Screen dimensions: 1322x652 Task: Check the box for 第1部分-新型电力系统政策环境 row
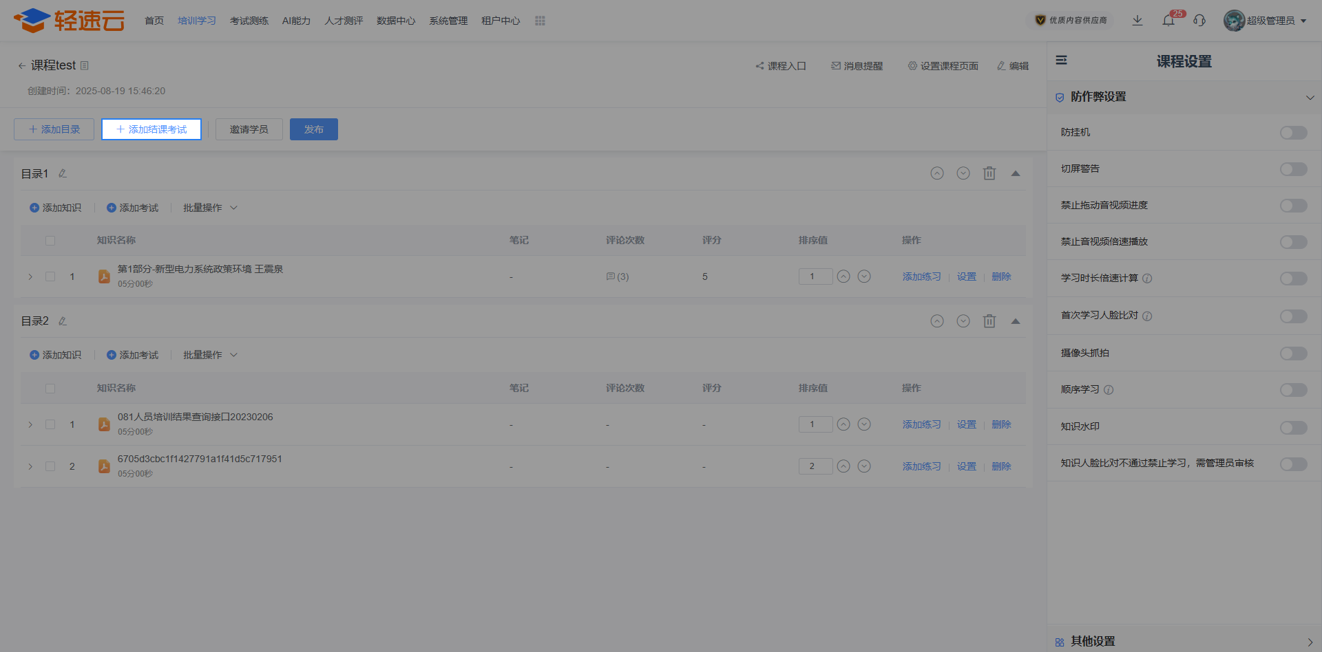click(x=50, y=276)
